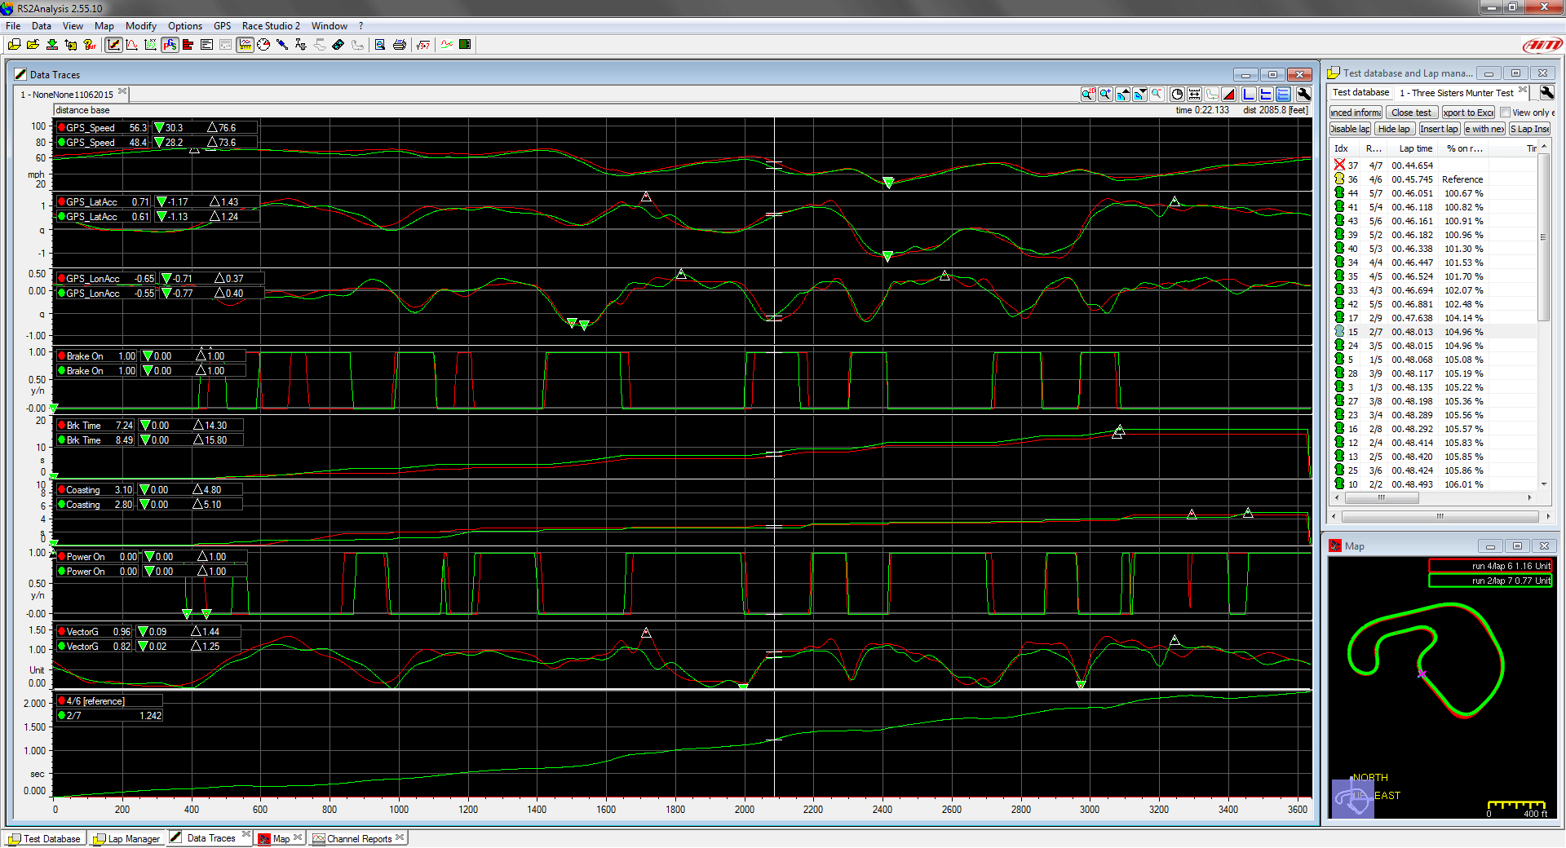Click the printer icon in toolbar
The height and width of the screenshot is (848, 1566).
click(x=400, y=45)
